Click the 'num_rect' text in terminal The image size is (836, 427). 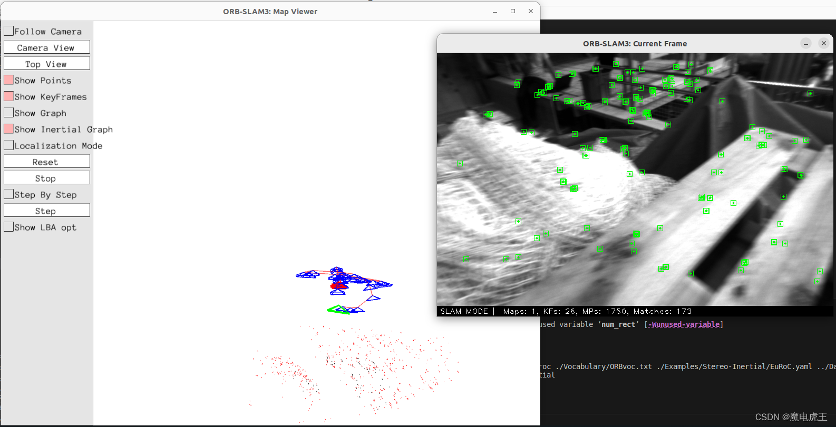(x=618, y=324)
